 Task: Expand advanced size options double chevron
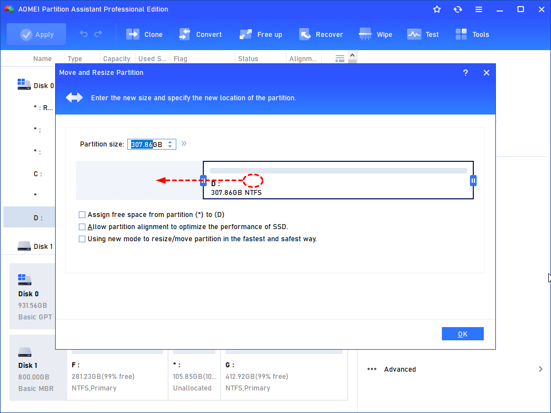coord(184,144)
